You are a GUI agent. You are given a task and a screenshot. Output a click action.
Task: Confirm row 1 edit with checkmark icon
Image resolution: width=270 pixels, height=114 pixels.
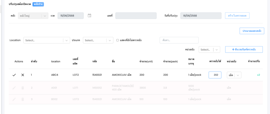pyautogui.click(x=14, y=75)
